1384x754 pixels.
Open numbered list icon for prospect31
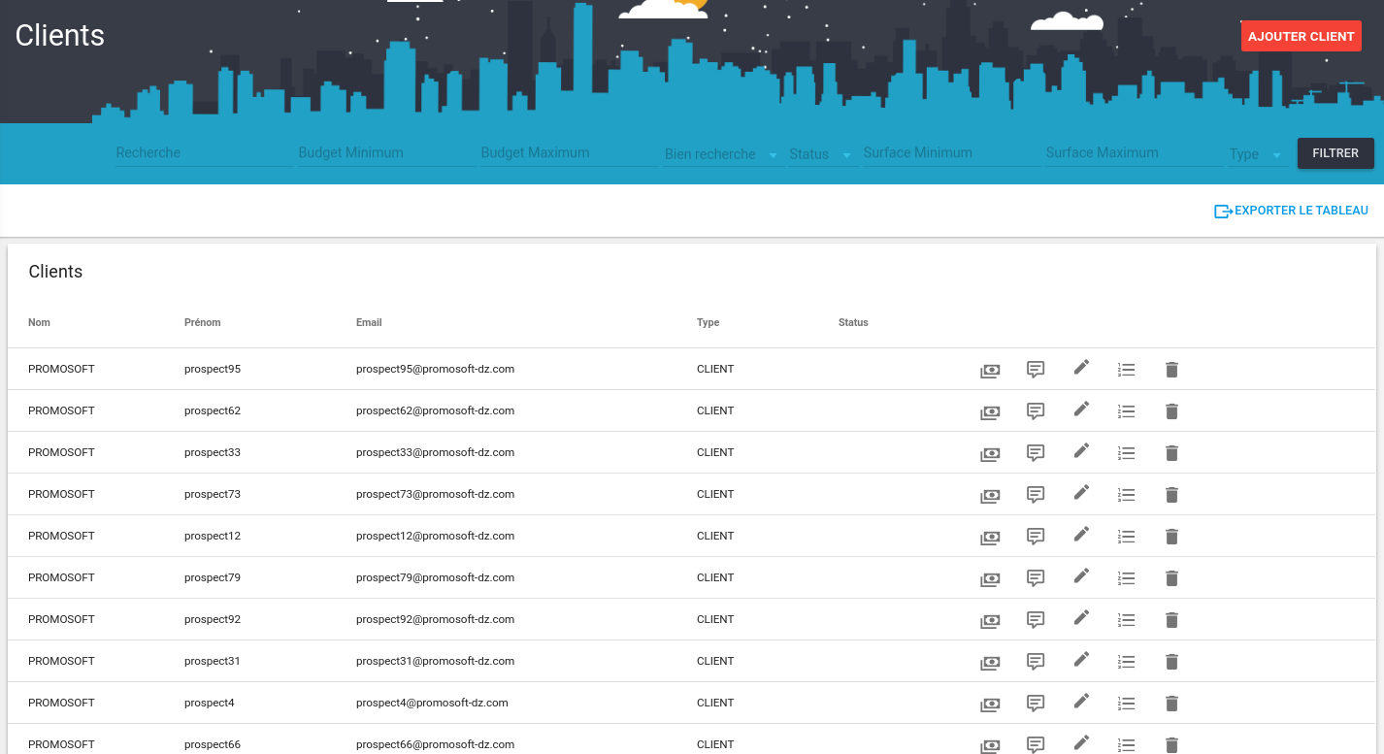(1126, 662)
